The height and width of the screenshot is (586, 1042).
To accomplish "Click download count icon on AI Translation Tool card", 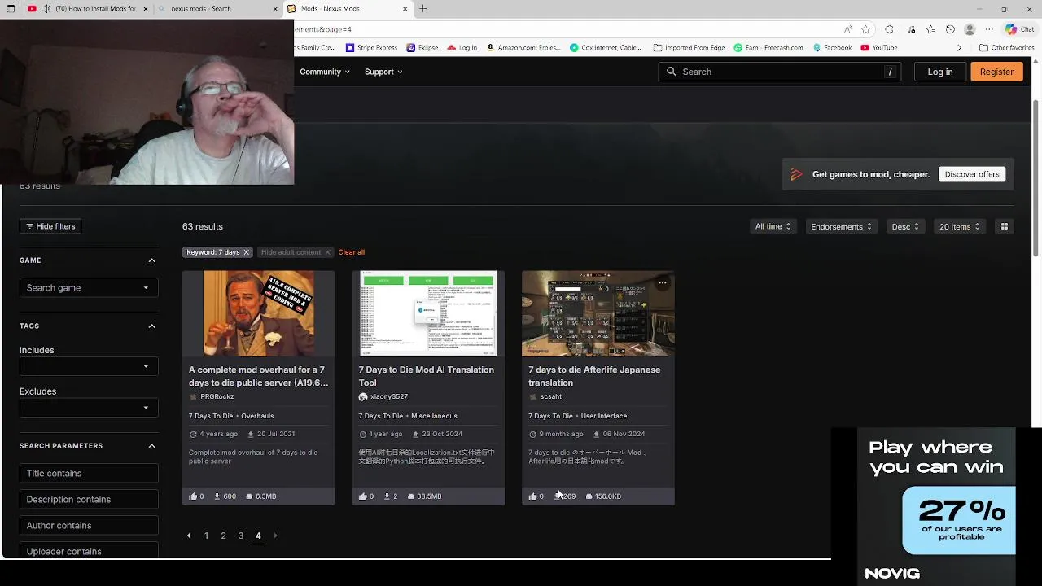I will point(387,496).
